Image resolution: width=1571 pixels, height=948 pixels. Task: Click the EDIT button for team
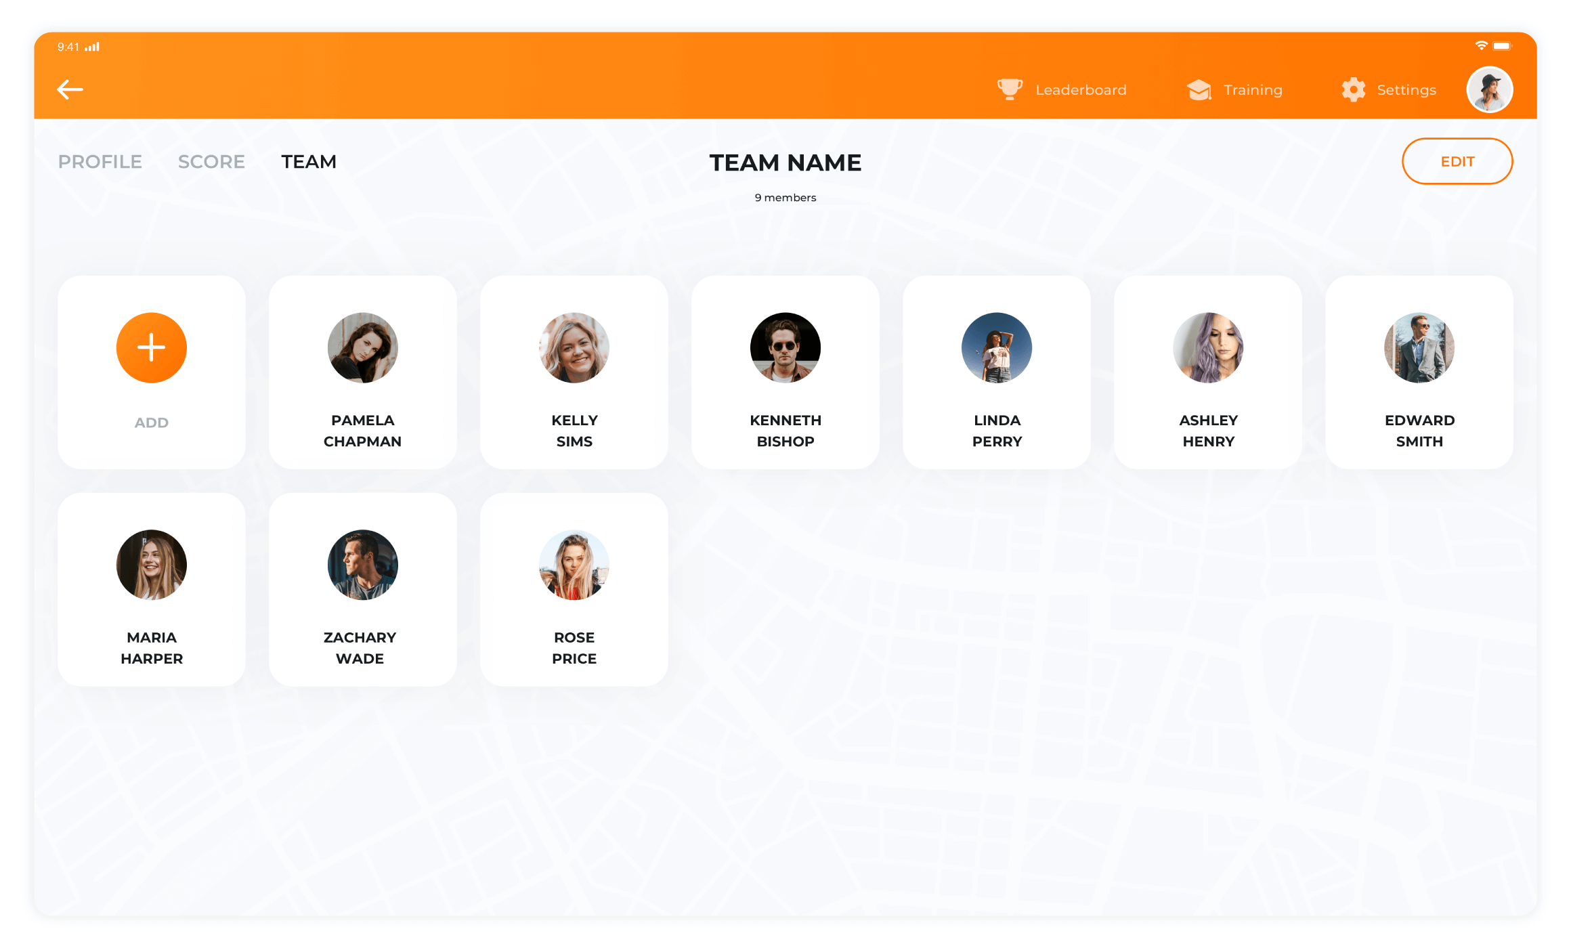1458,160
